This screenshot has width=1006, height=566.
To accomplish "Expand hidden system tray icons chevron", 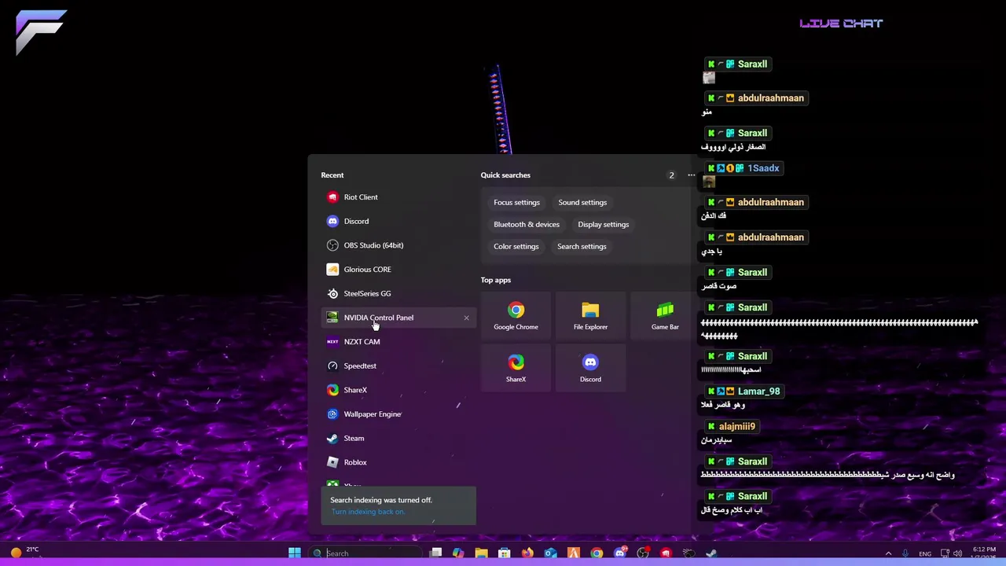I will tap(888, 553).
